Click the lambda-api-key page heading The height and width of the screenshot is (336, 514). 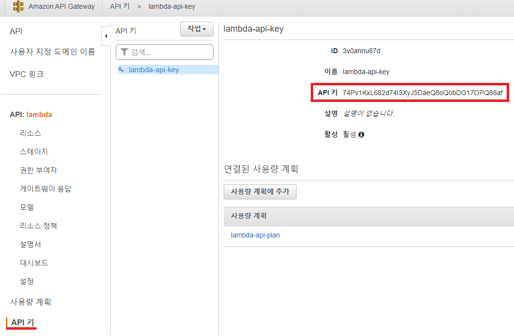pos(254,29)
